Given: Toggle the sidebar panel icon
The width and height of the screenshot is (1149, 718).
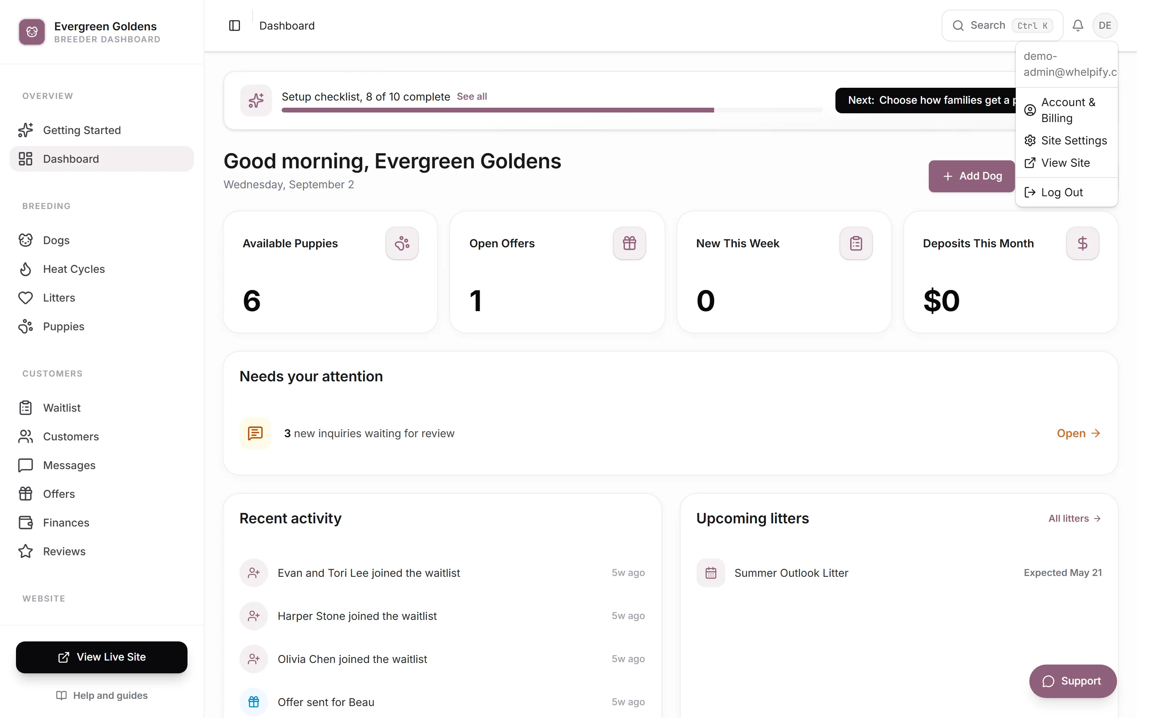Looking at the screenshot, I should pyautogui.click(x=235, y=26).
